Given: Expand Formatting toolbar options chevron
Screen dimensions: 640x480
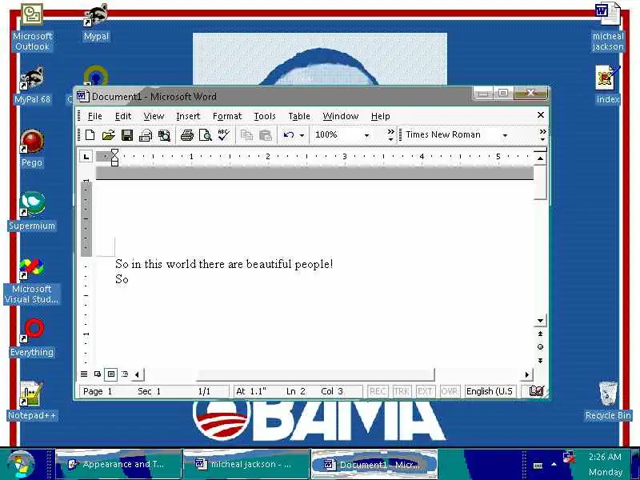Looking at the screenshot, I should pos(542,135).
